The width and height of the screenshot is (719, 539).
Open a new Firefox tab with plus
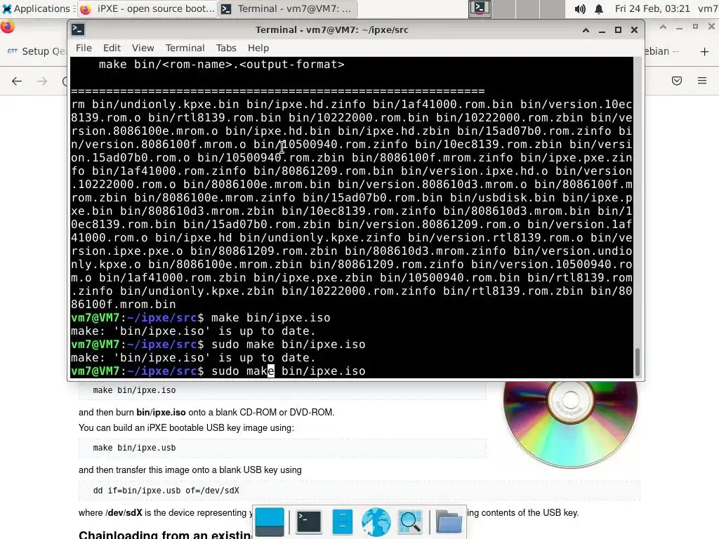click(704, 51)
